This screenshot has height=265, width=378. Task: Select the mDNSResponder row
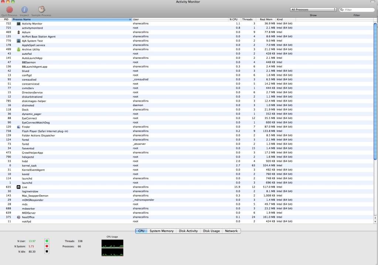187,200
